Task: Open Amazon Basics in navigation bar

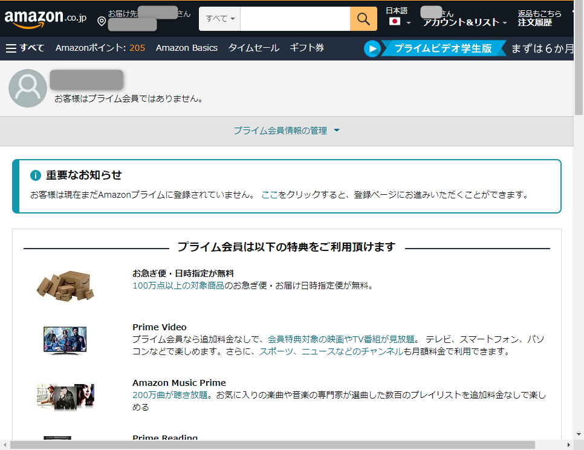Action: tap(187, 48)
